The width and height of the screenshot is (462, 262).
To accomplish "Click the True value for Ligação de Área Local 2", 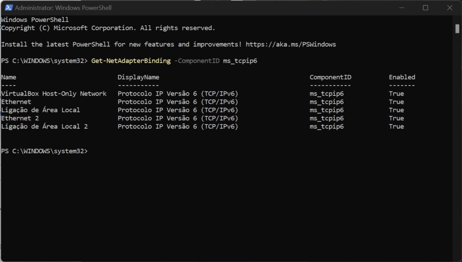I will click(x=396, y=126).
